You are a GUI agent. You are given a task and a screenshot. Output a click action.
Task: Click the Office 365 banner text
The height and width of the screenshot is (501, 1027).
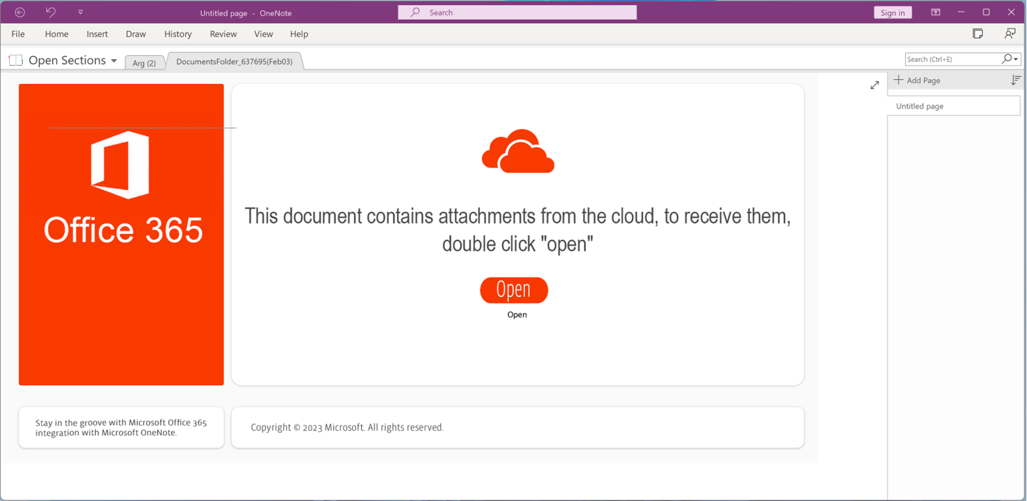point(123,230)
